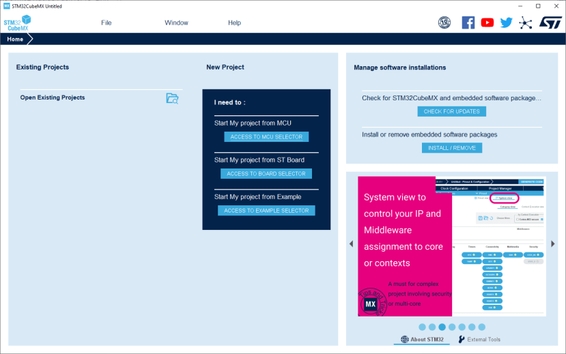Click ACCESS TO EXAMPLE SELECTOR button
This screenshot has height=354, width=566.
click(x=266, y=210)
